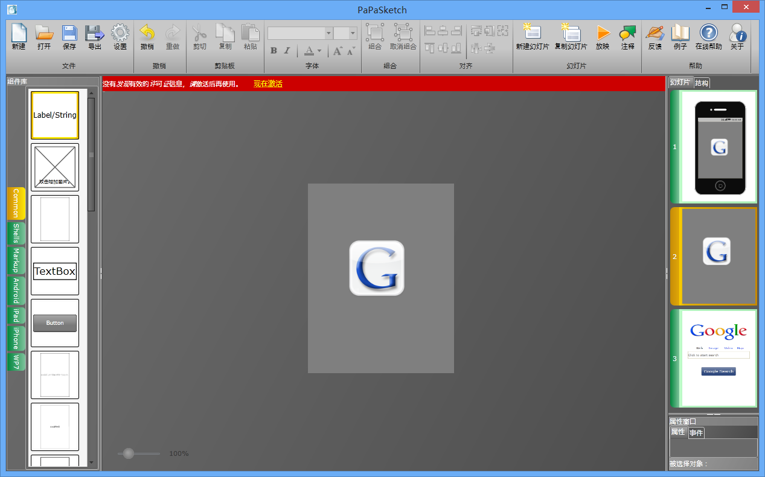Undo the last action with 撤销
This screenshot has height=477, width=765.
click(147, 37)
